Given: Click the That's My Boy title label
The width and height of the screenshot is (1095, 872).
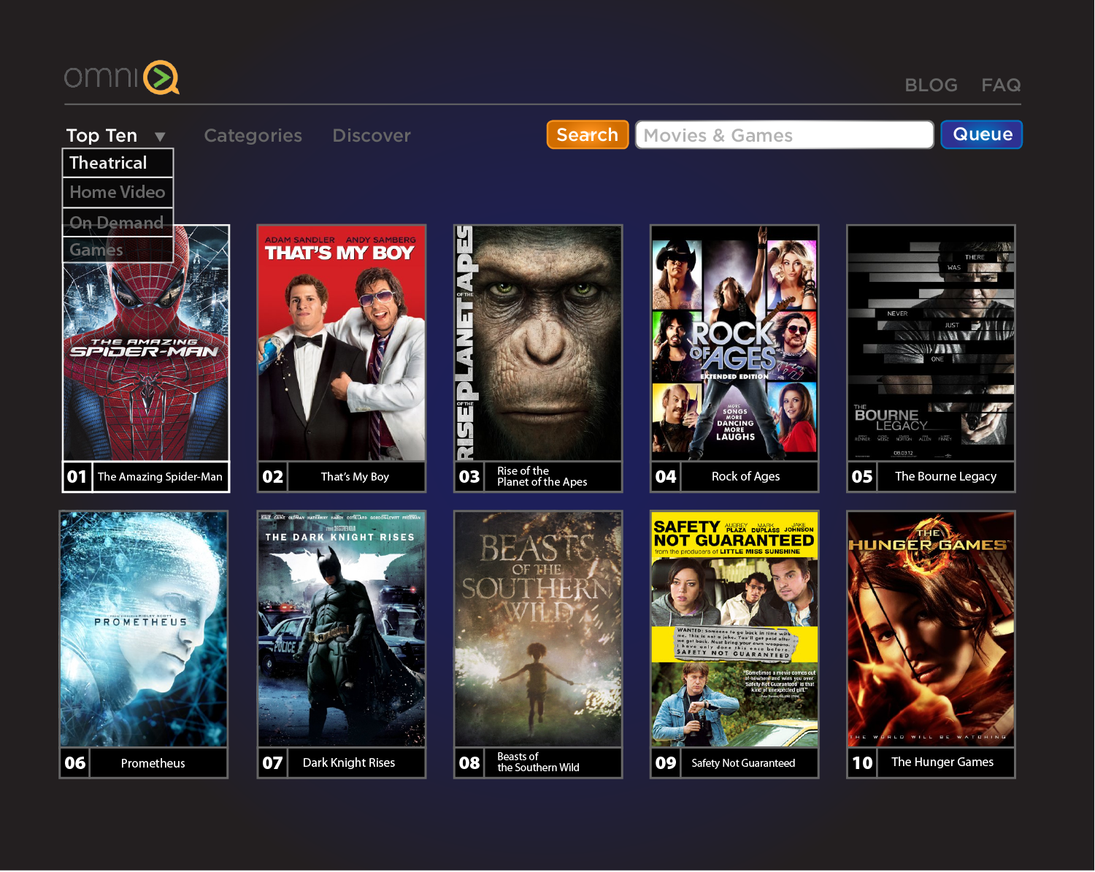Looking at the screenshot, I should (x=356, y=477).
